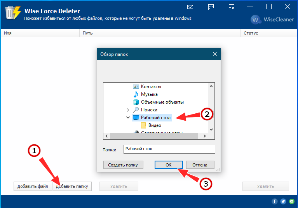The image size is (298, 208).
Task: Select the Музыка folder
Action: click(x=149, y=94)
